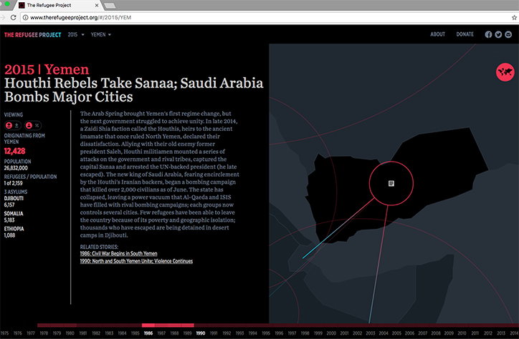Image resolution: width=519 pixels, height=339 pixels.
Task: Click the site info icon in address bar
Action: [26, 17]
